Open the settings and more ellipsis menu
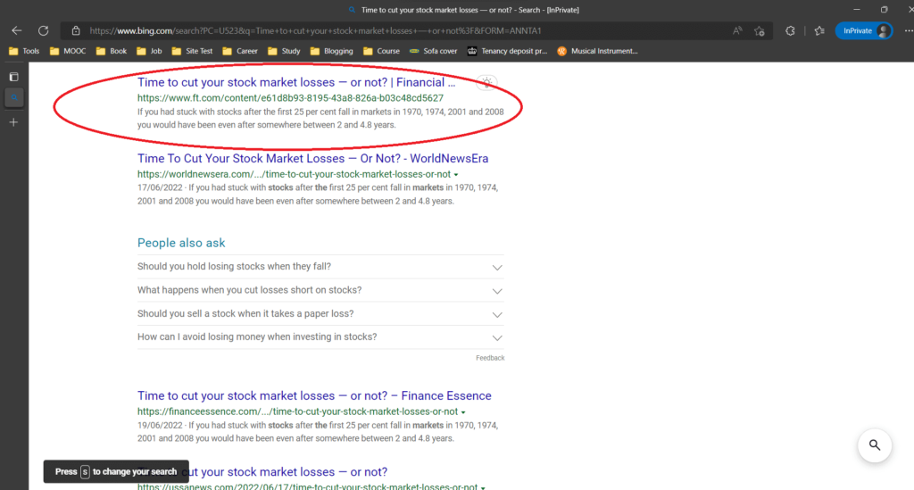 pyautogui.click(x=908, y=31)
